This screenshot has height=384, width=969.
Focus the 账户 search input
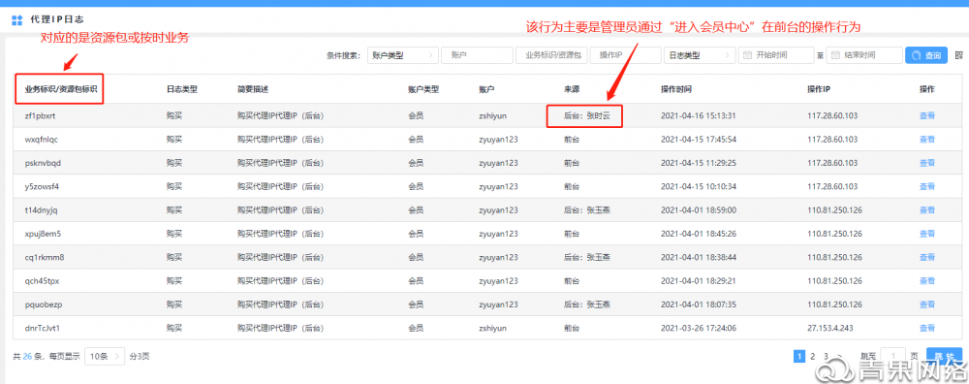pyautogui.click(x=477, y=55)
